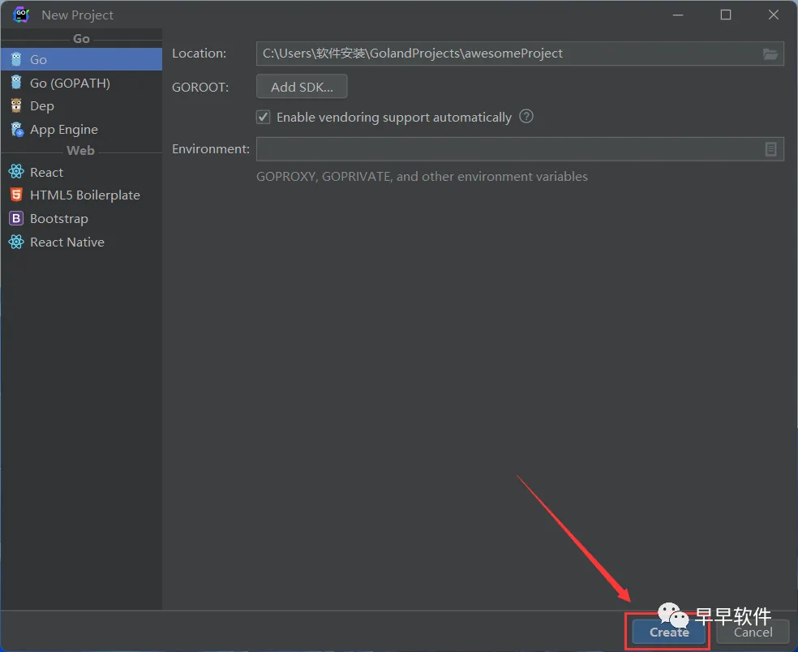Image resolution: width=798 pixels, height=652 pixels.
Task: Browse for project location folder
Action: tap(770, 54)
